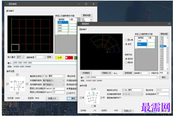Click the 共用轴线 button
This screenshot has height=117, width=176.
86,73
